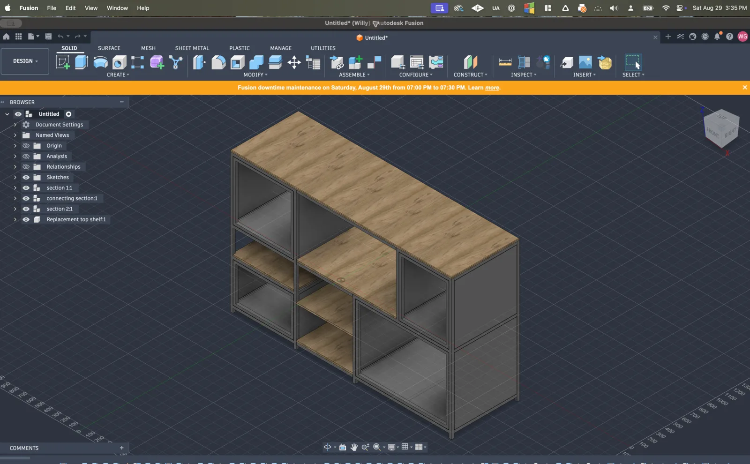The image size is (750, 464).
Task: Select the Measure tool
Action: click(505, 62)
